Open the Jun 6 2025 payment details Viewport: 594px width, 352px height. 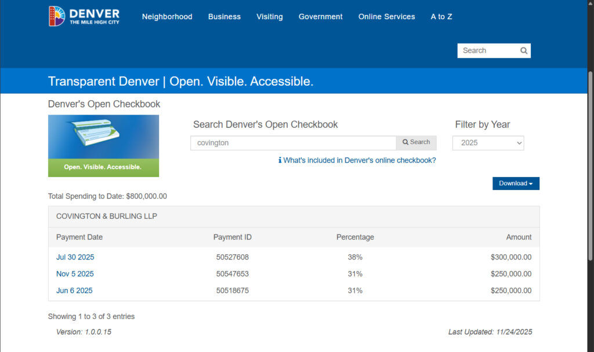click(74, 291)
